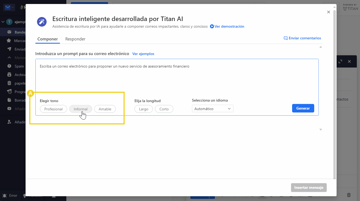Viewport: 360px width, 201px height.
Task: Open the Spam folder icon
Action: point(9,66)
